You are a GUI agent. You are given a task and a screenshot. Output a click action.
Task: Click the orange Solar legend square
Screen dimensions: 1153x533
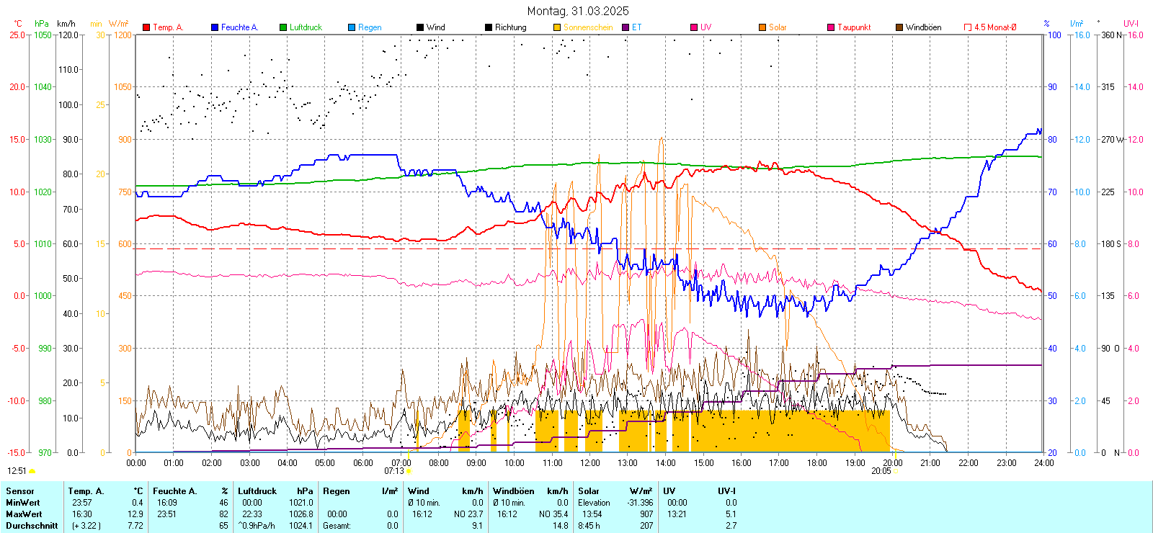pos(762,27)
